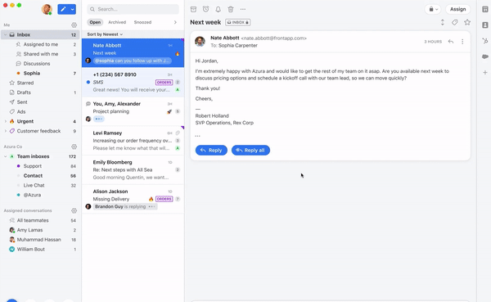
Task: Expand collapsed conversation with up-down arrows
Action: [x=443, y=22]
